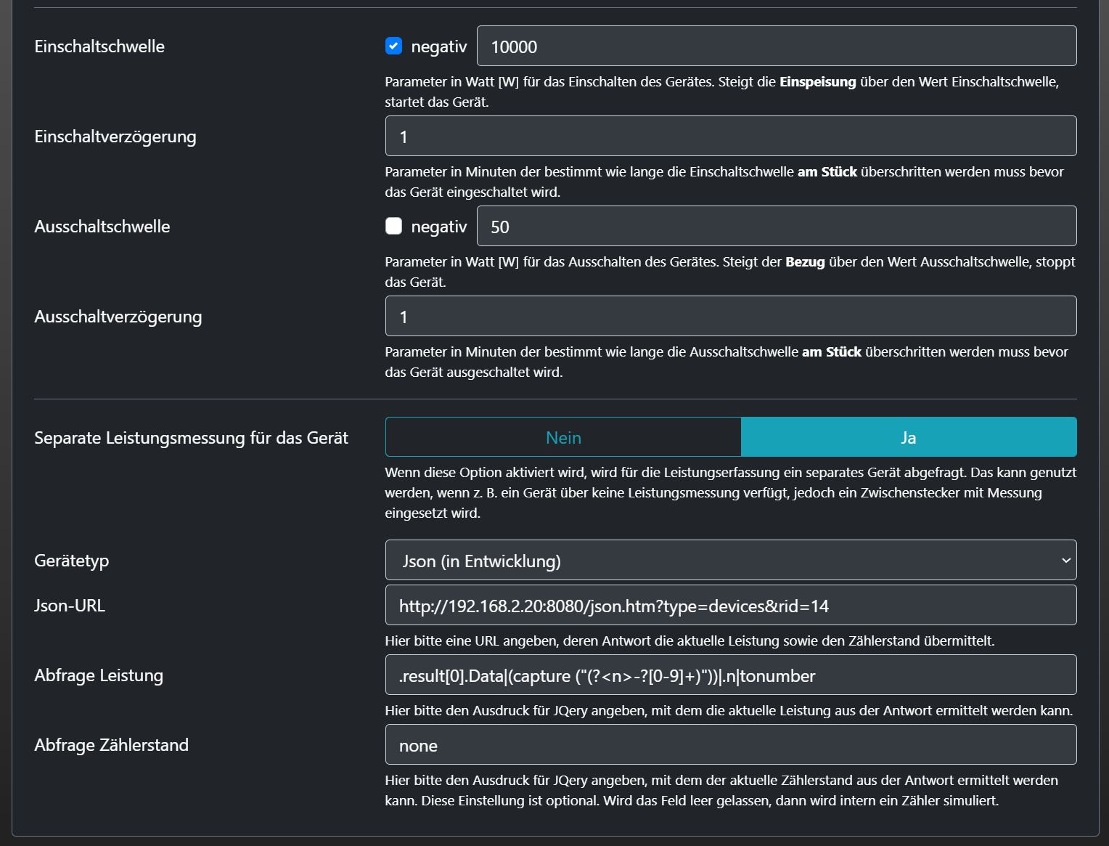Screen dimensions: 1109x846
Task: Focus the Ausschaltschwelle field showing 50
Action: coord(776,227)
